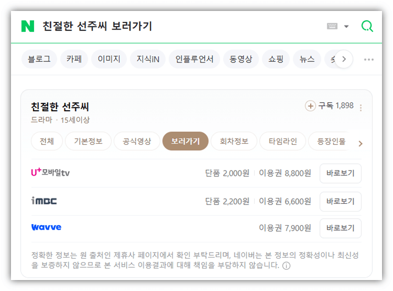This screenshot has width=393, height=291.
Task: Select the 인플루언서 tab
Action: point(194,59)
